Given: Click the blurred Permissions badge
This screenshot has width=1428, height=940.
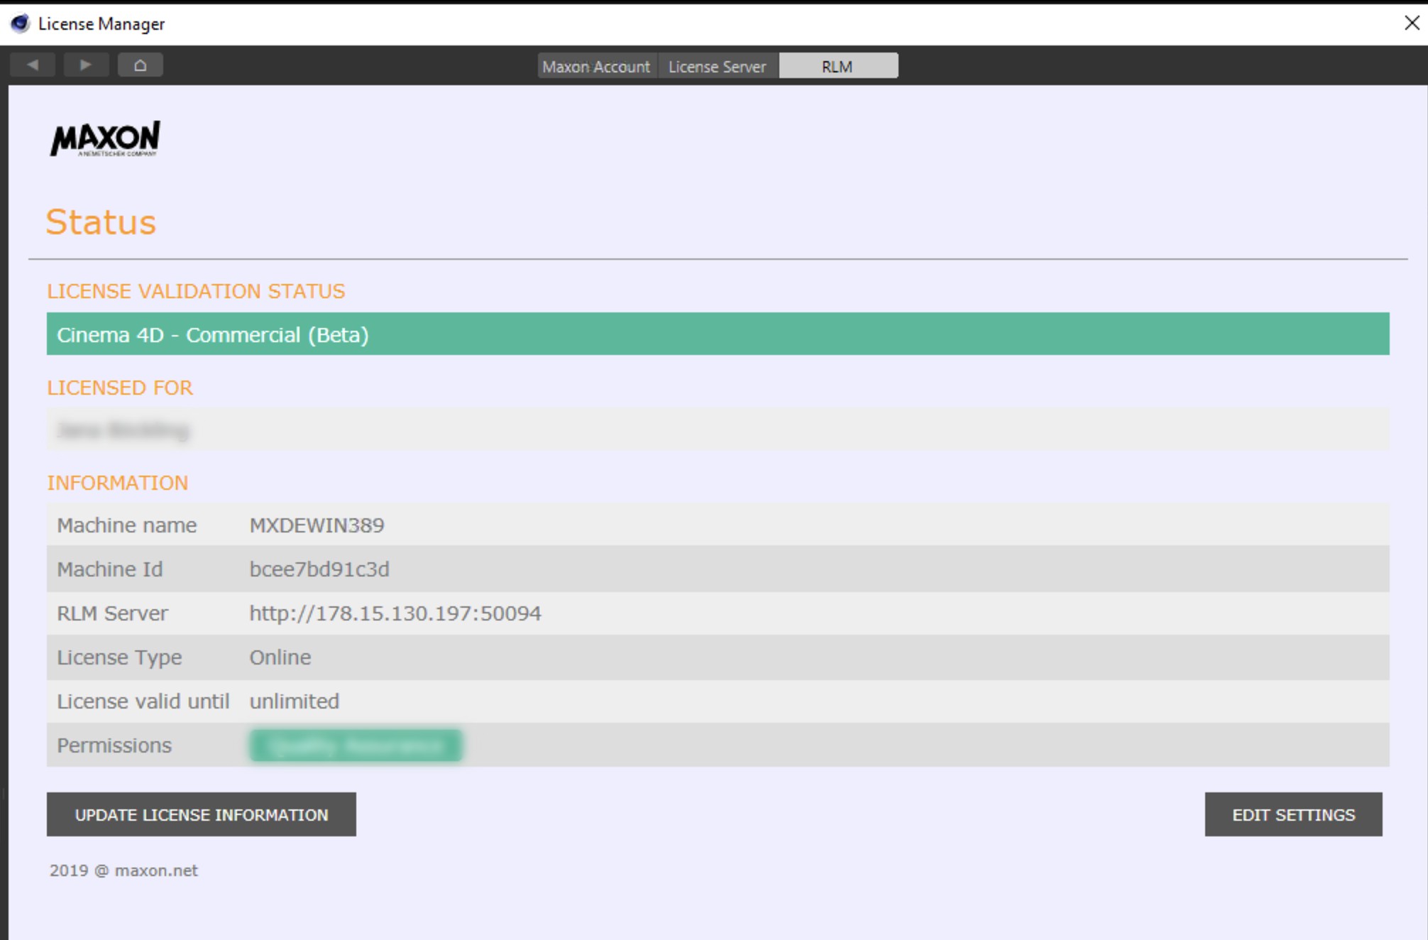Looking at the screenshot, I should click(x=356, y=745).
